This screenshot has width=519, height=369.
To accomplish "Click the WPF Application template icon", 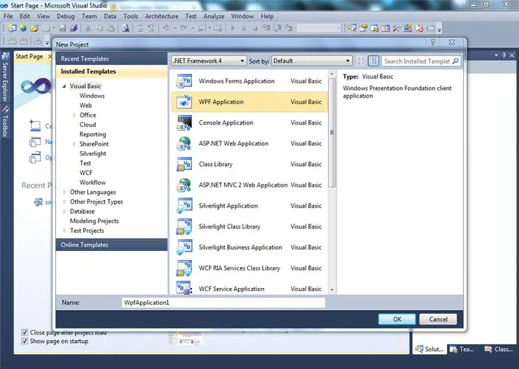I will (184, 102).
